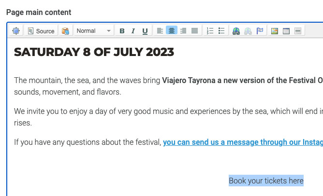Insert an anchor with flag icon
323x196 pixels.
[x=260, y=31]
